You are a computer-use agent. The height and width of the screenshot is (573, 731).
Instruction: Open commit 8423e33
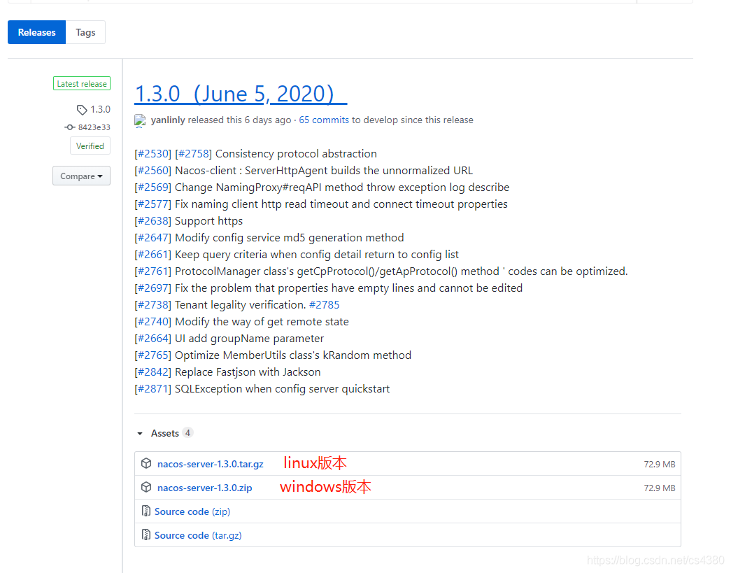pyautogui.click(x=94, y=127)
